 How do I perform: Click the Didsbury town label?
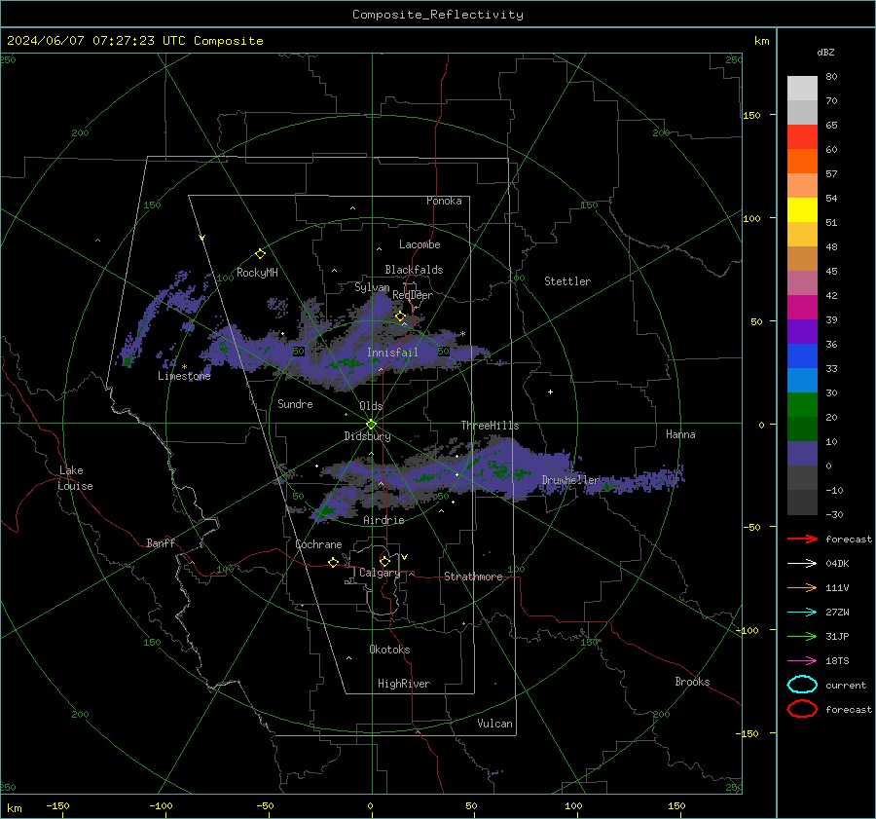click(x=367, y=436)
